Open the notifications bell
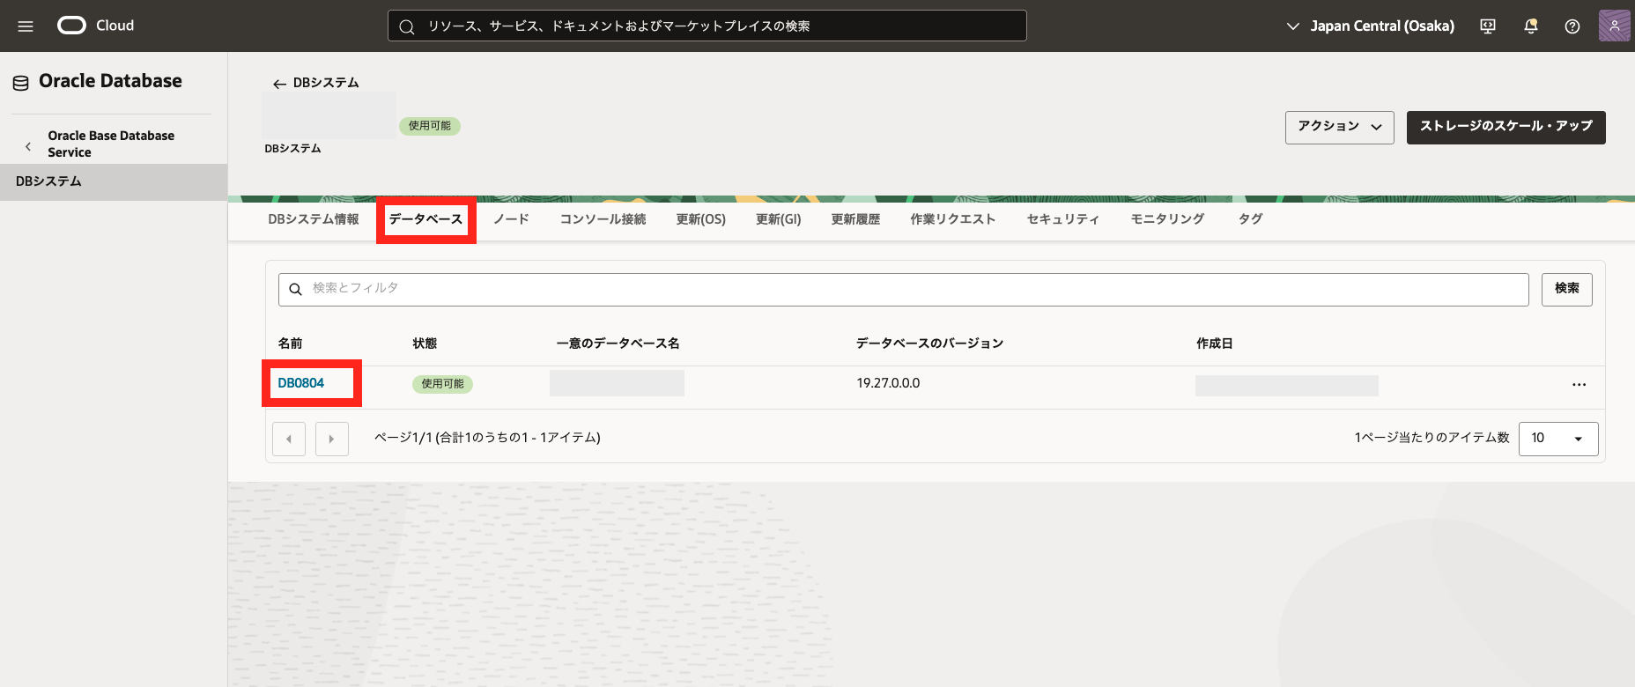This screenshot has height=687, width=1635. pos(1531,26)
